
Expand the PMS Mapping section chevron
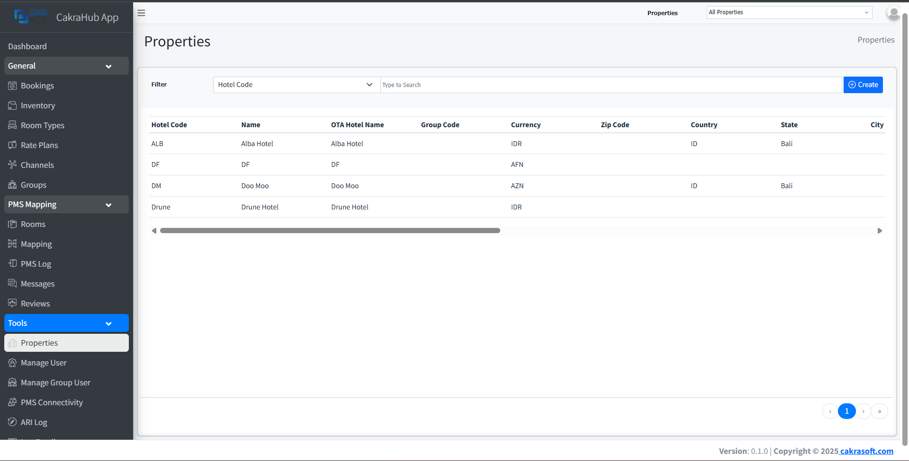coord(108,205)
